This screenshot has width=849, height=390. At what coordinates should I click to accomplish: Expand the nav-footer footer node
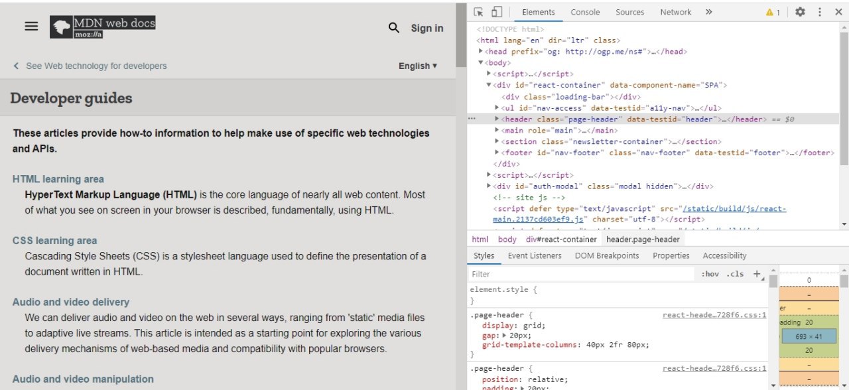click(x=497, y=153)
